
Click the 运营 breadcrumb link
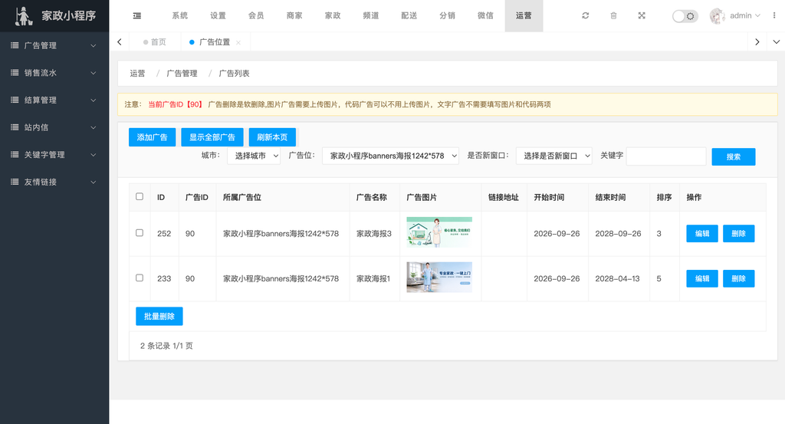click(137, 74)
